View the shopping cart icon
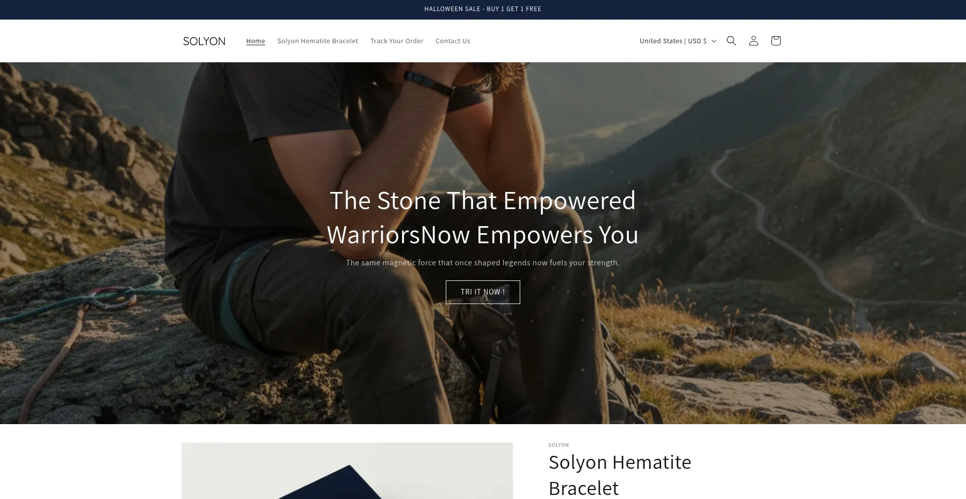This screenshot has width=966, height=499. click(x=775, y=41)
